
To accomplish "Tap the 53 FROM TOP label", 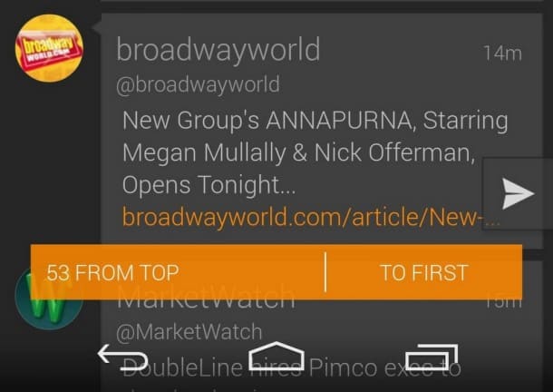I will pyautogui.click(x=112, y=272).
